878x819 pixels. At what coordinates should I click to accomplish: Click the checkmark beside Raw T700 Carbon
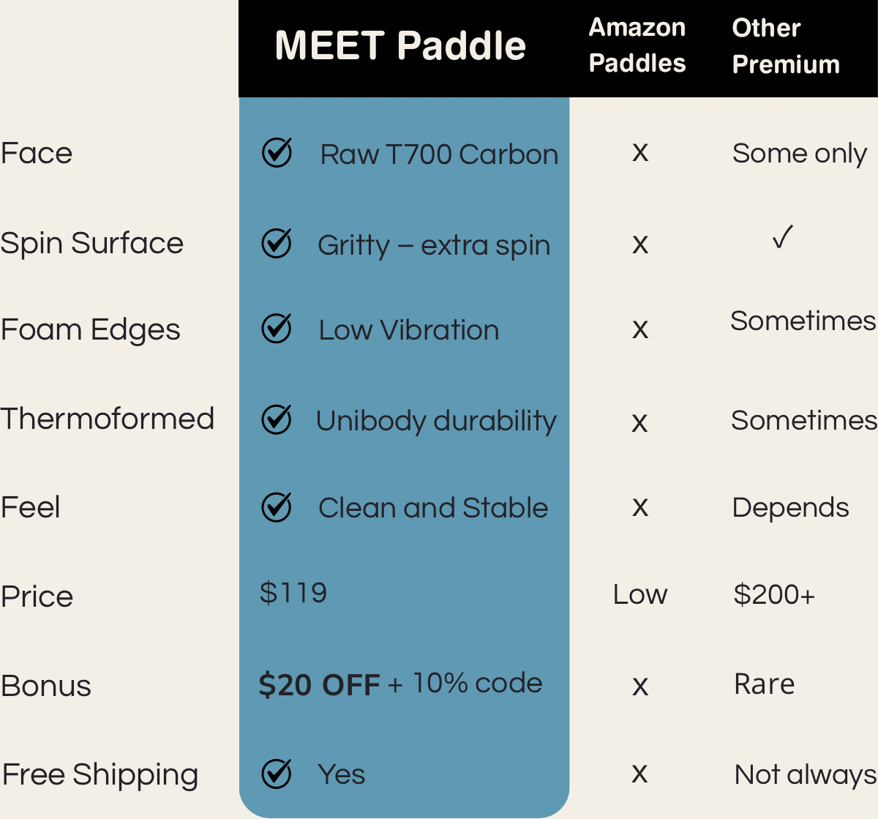click(277, 153)
